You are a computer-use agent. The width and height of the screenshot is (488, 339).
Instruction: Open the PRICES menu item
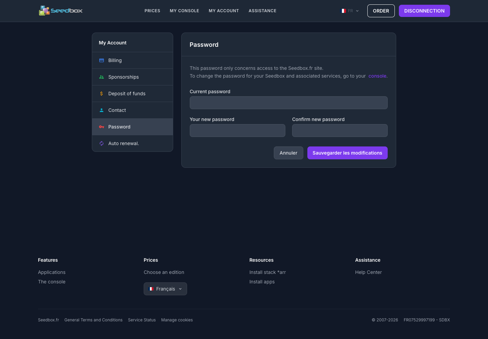click(152, 11)
